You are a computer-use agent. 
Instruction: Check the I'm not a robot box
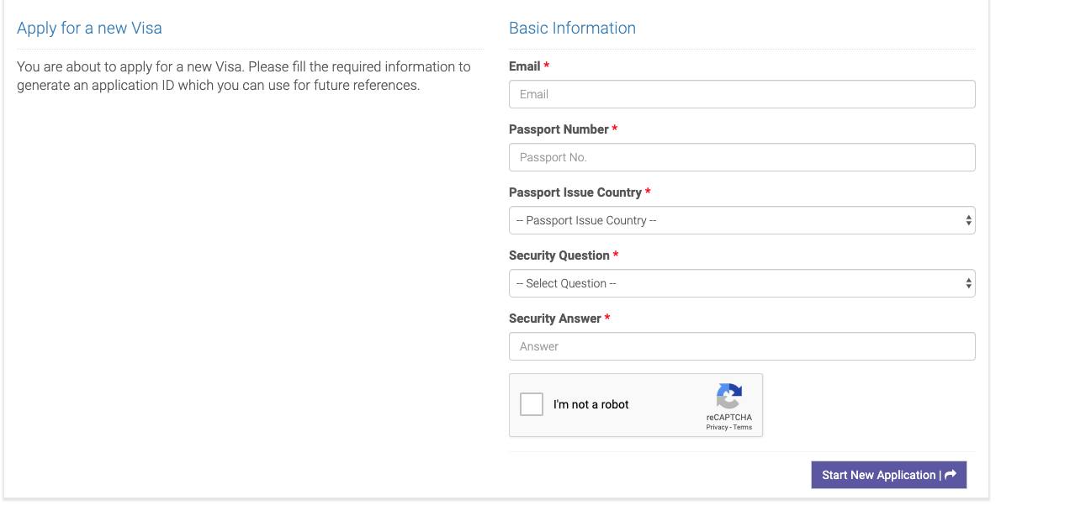532,404
